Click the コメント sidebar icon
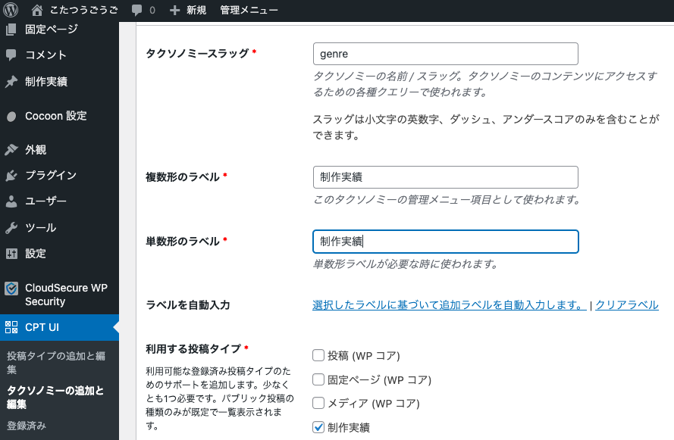 pos(11,55)
